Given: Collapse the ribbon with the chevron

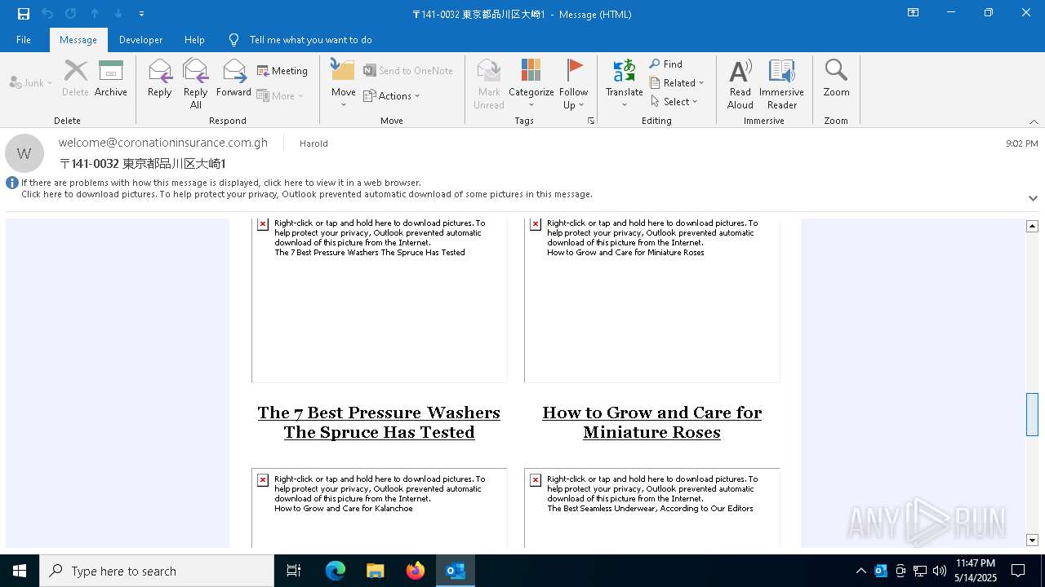Looking at the screenshot, I should [x=1034, y=121].
